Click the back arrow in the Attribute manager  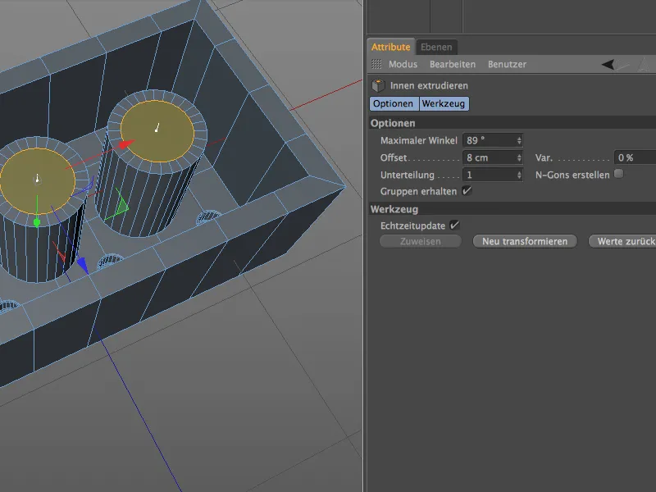coord(608,64)
